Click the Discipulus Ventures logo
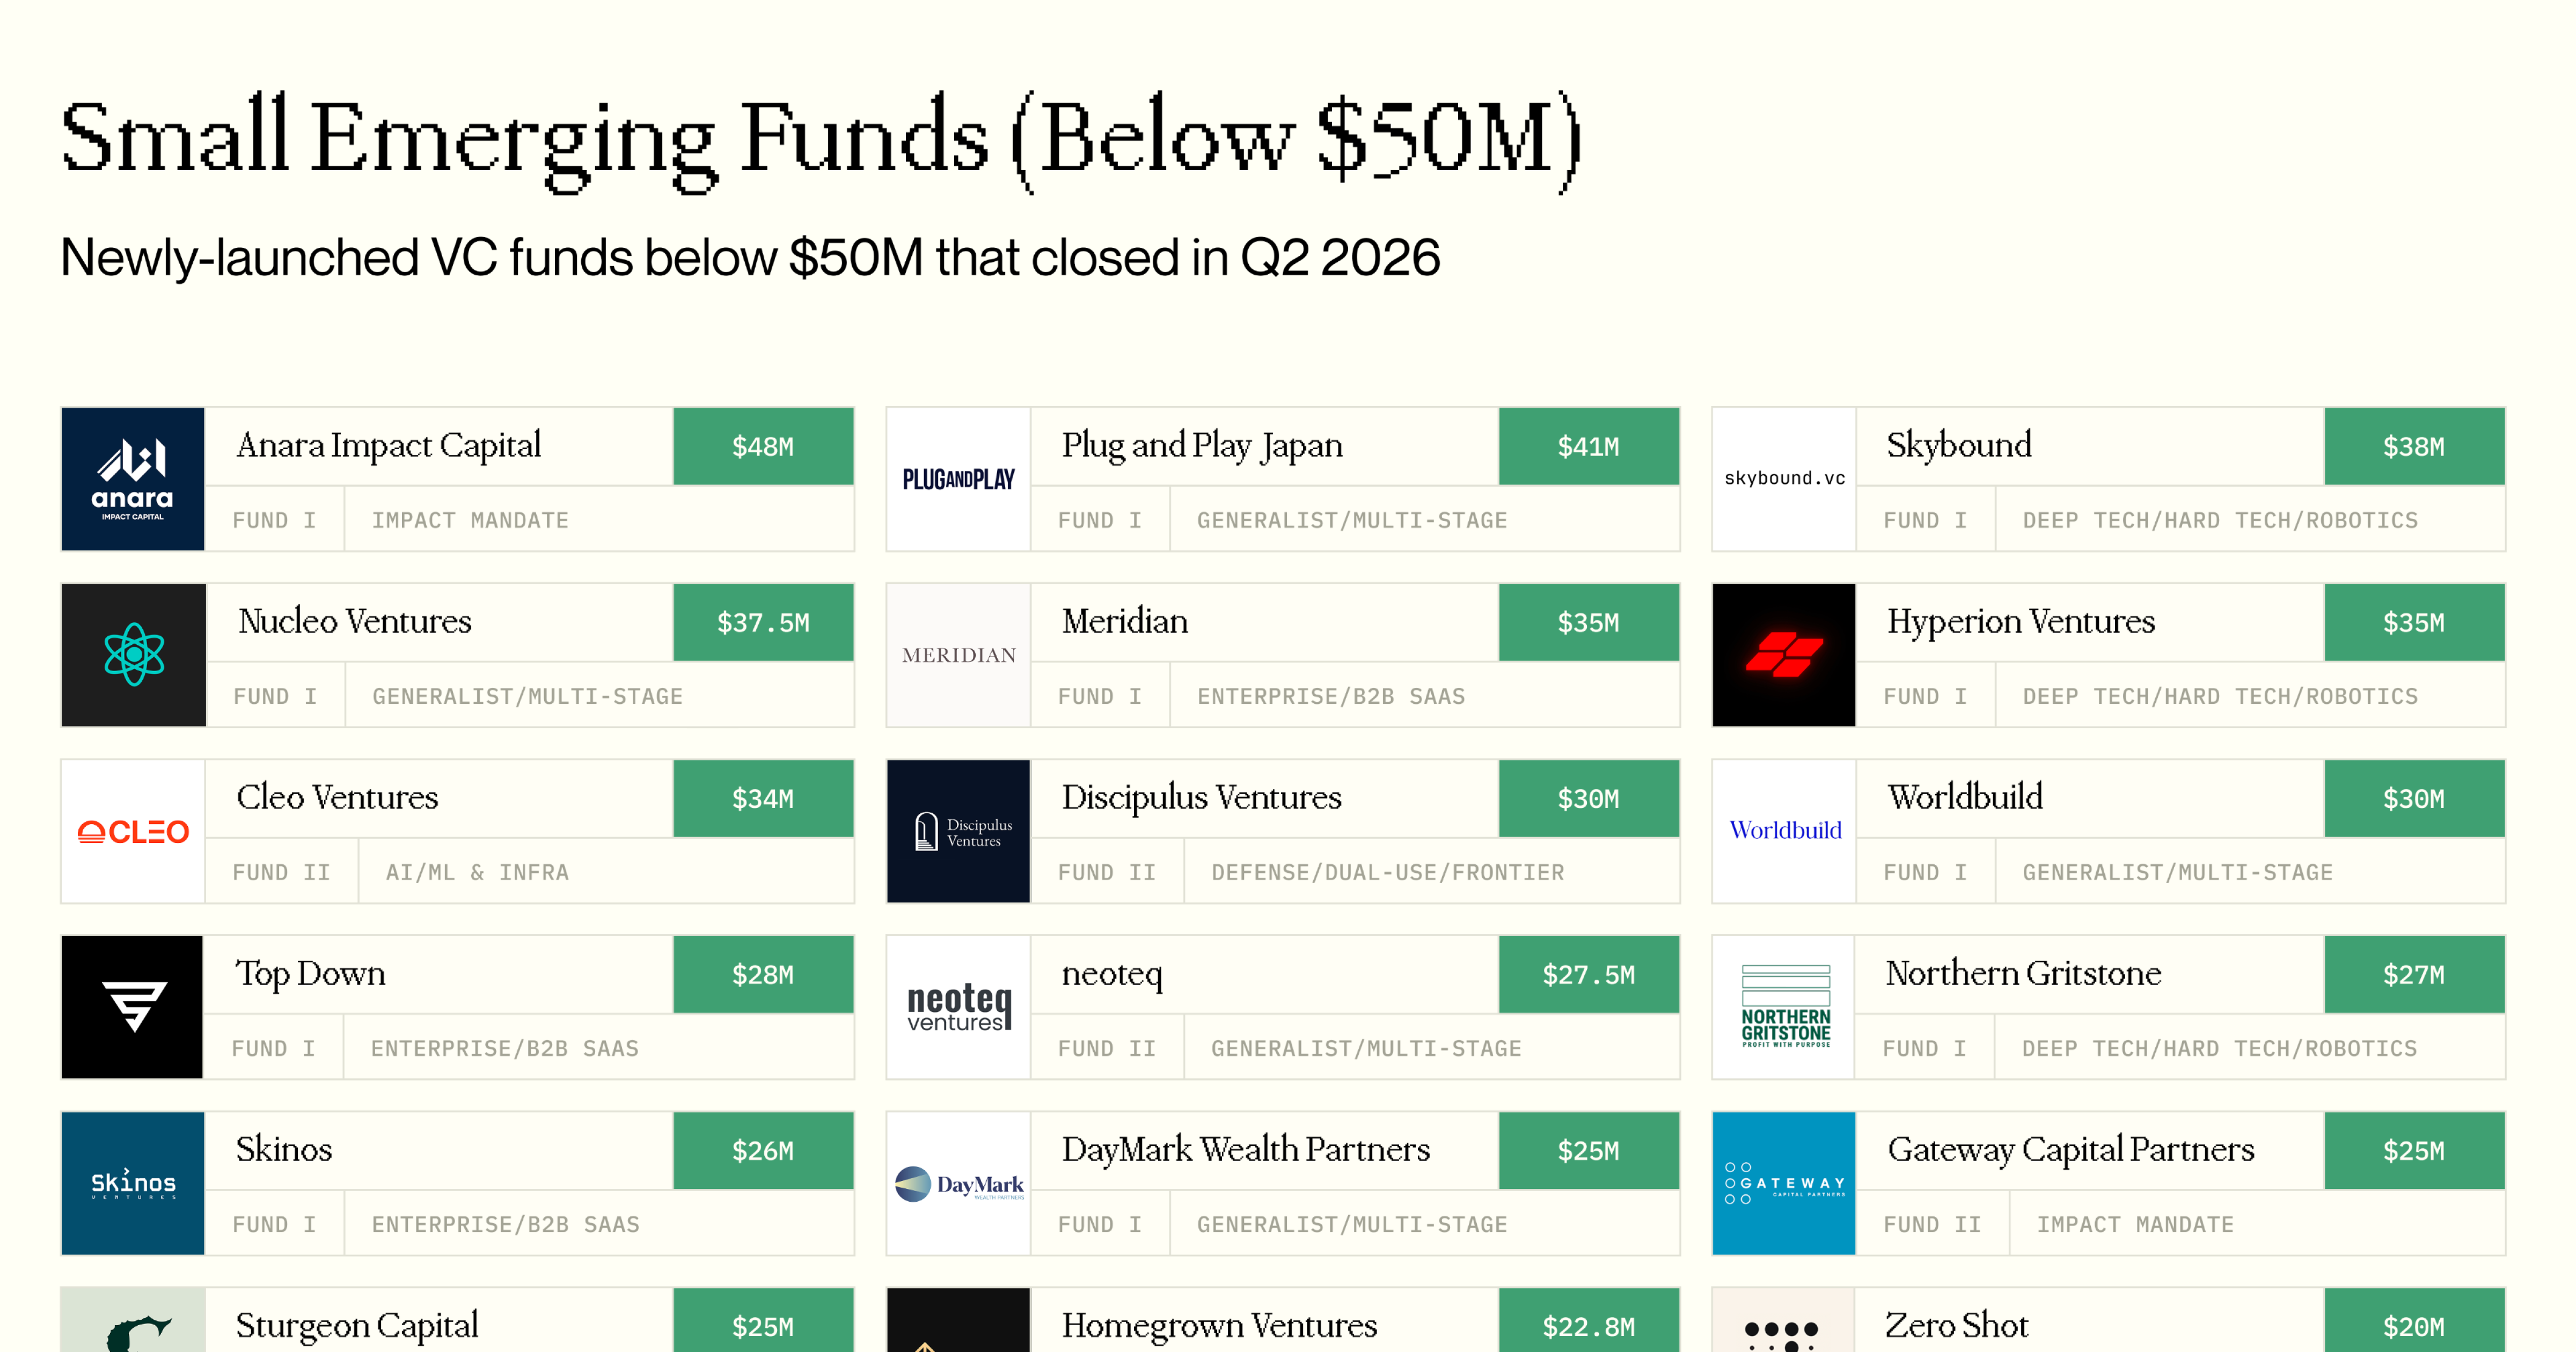Image resolution: width=2576 pixels, height=1352 pixels. pyautogui.click(x=958, y=831)
